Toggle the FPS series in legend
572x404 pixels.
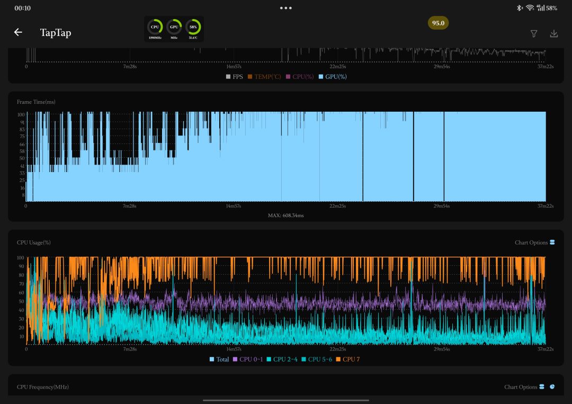(234, 77)
